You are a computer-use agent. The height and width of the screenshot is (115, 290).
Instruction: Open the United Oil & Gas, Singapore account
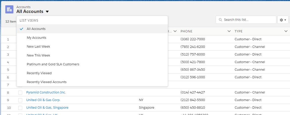[x=47, y=108]
